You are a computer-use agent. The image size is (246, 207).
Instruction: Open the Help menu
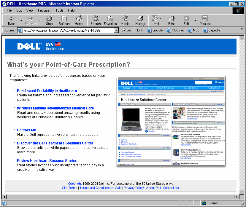(71, 10)
